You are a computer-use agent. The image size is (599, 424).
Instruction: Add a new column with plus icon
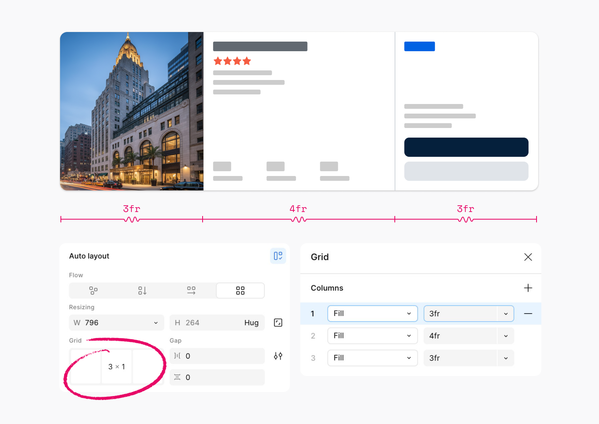tap(528, 288)
